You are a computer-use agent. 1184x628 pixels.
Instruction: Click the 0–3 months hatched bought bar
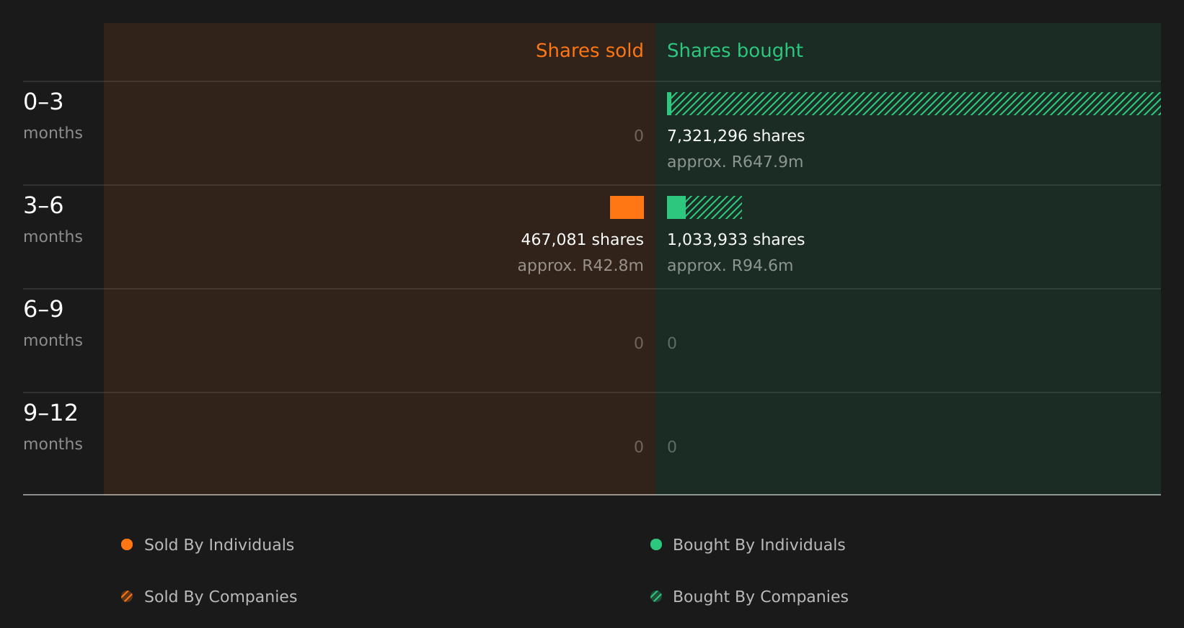[916, 104]
